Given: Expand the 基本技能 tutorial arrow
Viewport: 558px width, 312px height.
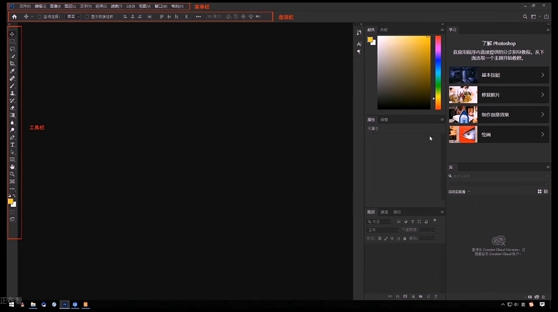Looking at the screenshot, I should tap(542, 75).
